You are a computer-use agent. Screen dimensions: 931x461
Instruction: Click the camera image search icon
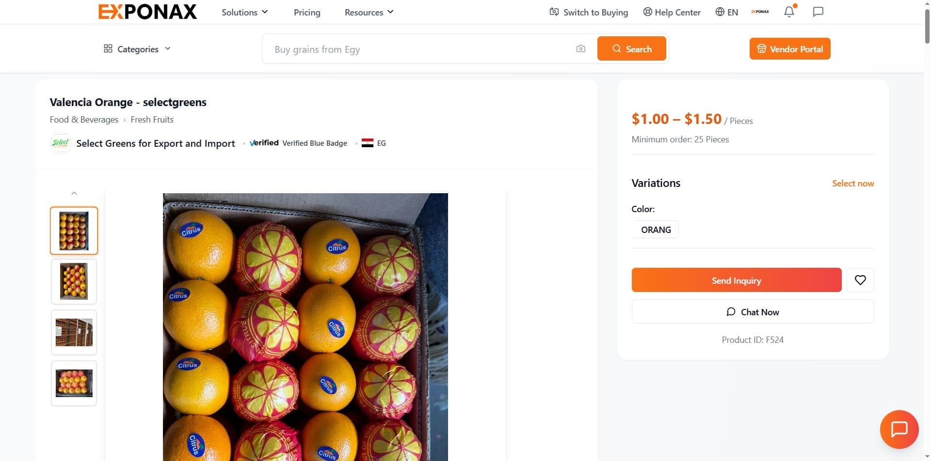pos(580,49)
